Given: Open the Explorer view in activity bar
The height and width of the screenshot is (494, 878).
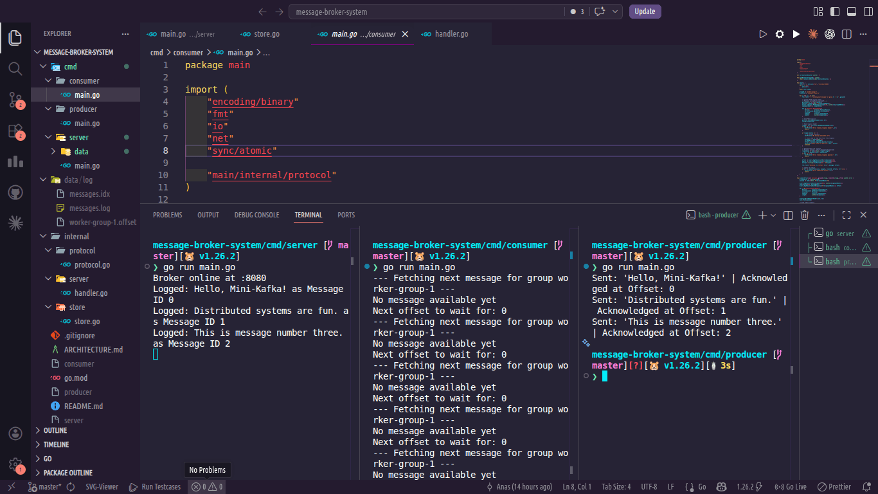Looking at the screenshot, I should point(15,37).
